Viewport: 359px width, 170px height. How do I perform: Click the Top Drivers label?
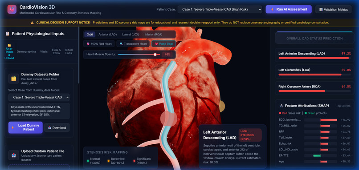click(343, 106)
